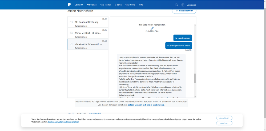The width and height of the screenshot is (266, 131).
Task: Select E-Börse in the navigation bar
Action: point(118,5)
